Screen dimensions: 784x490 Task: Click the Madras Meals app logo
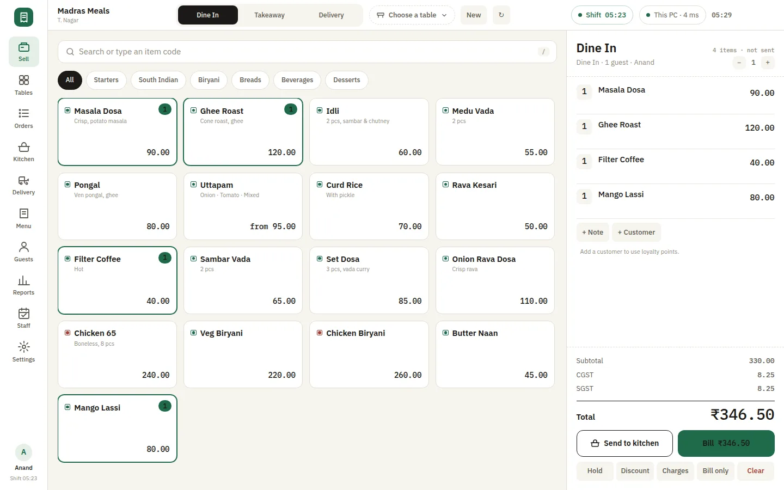tap(23, 17)
